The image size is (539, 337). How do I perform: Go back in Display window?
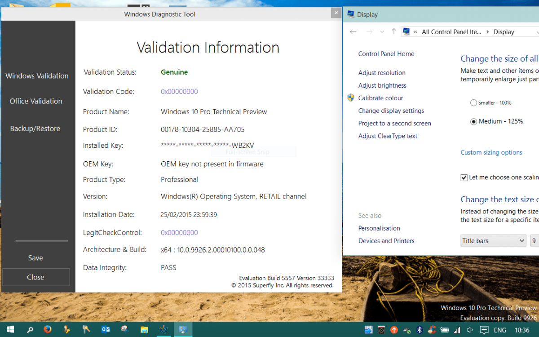(353, 31)
